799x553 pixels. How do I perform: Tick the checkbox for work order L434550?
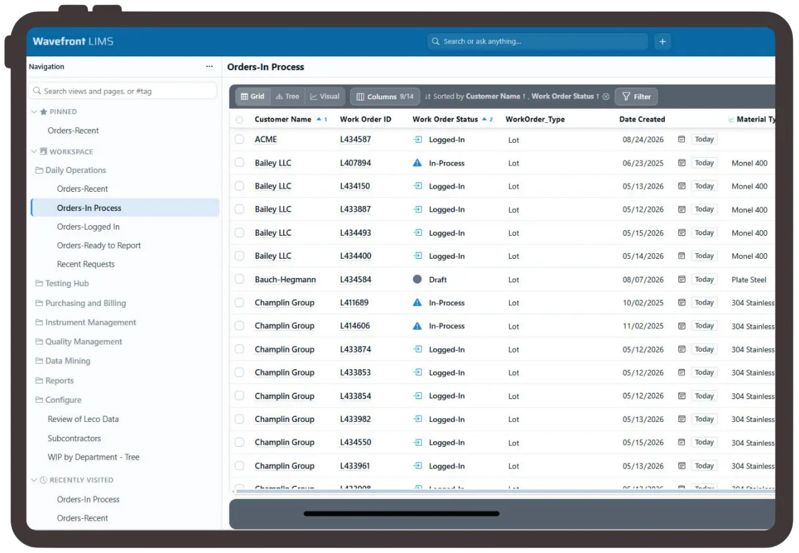click(240, 443)
